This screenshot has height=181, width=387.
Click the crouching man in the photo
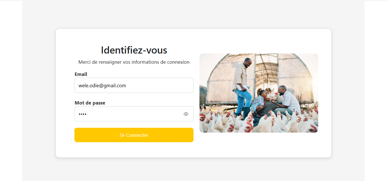coord(287,100)
